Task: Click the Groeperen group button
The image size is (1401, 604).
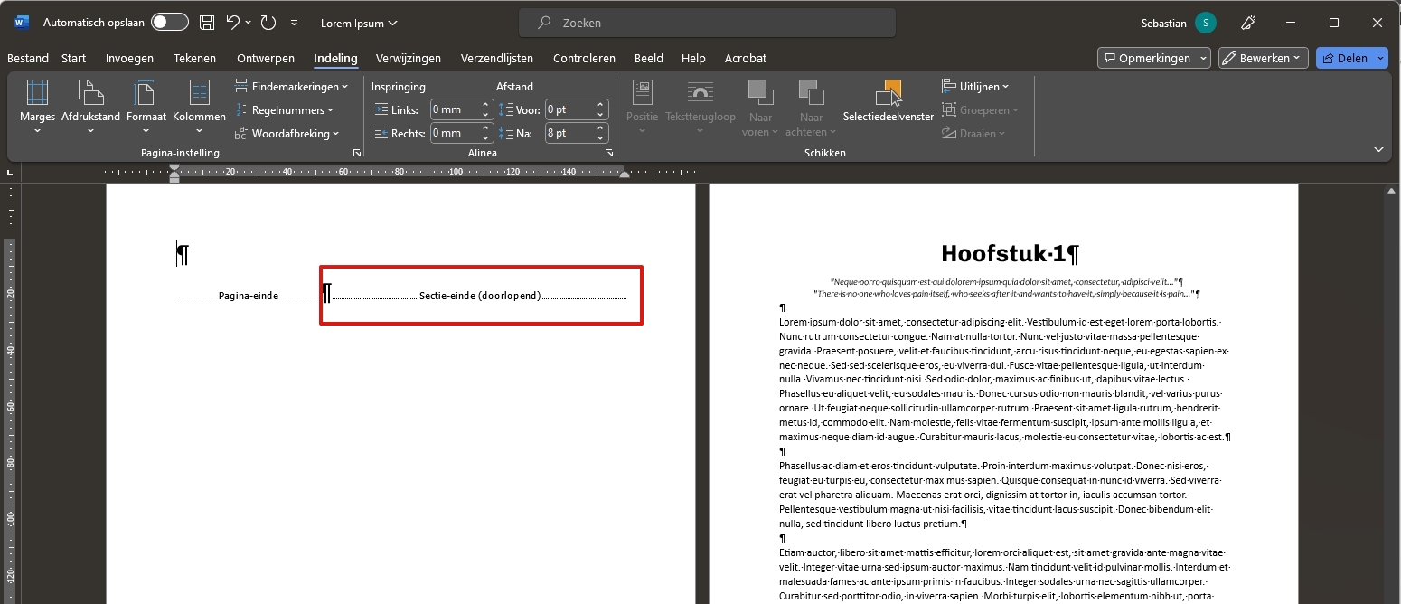Action: [980, 110]
